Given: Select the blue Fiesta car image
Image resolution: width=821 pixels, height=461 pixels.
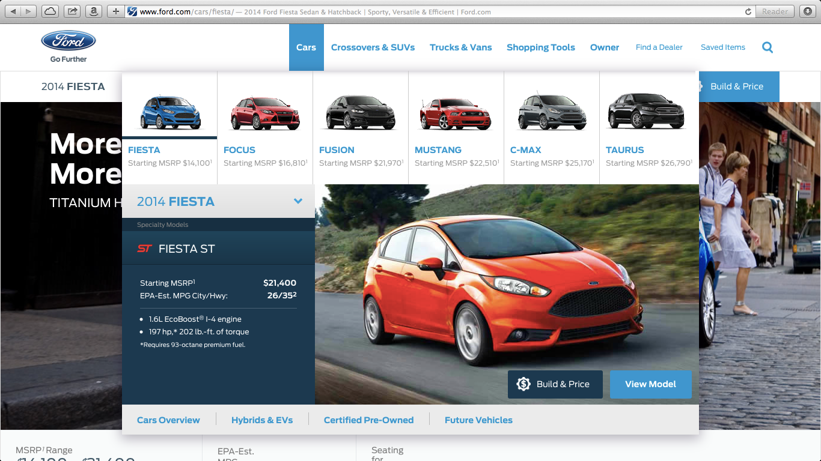Looking at the screenshot, I should (170, 112).
